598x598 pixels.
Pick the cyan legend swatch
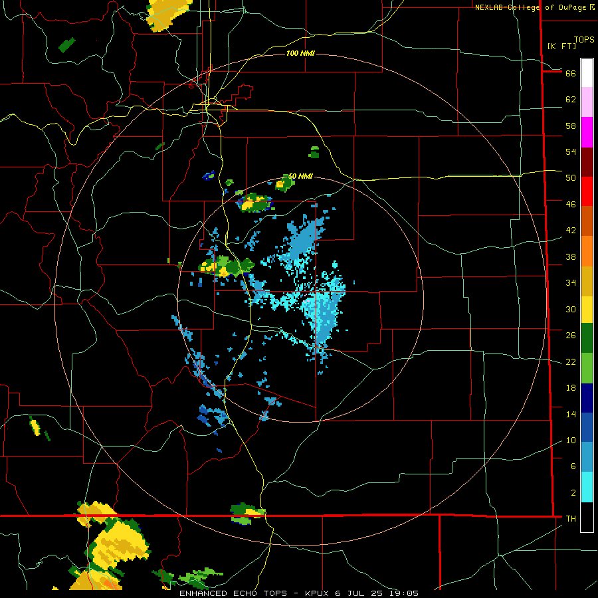(587, 487)
